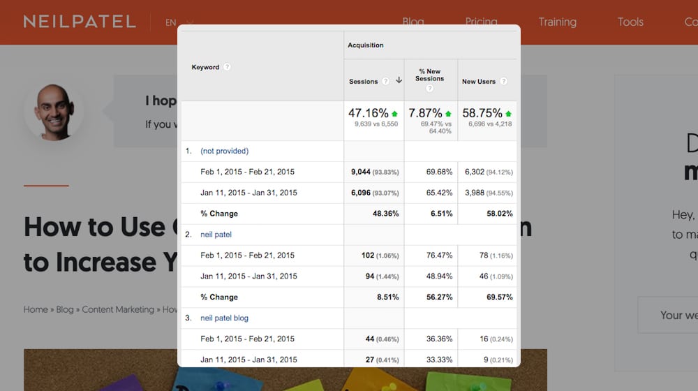Select the 48.36% change sessions cell

(374, 214)
